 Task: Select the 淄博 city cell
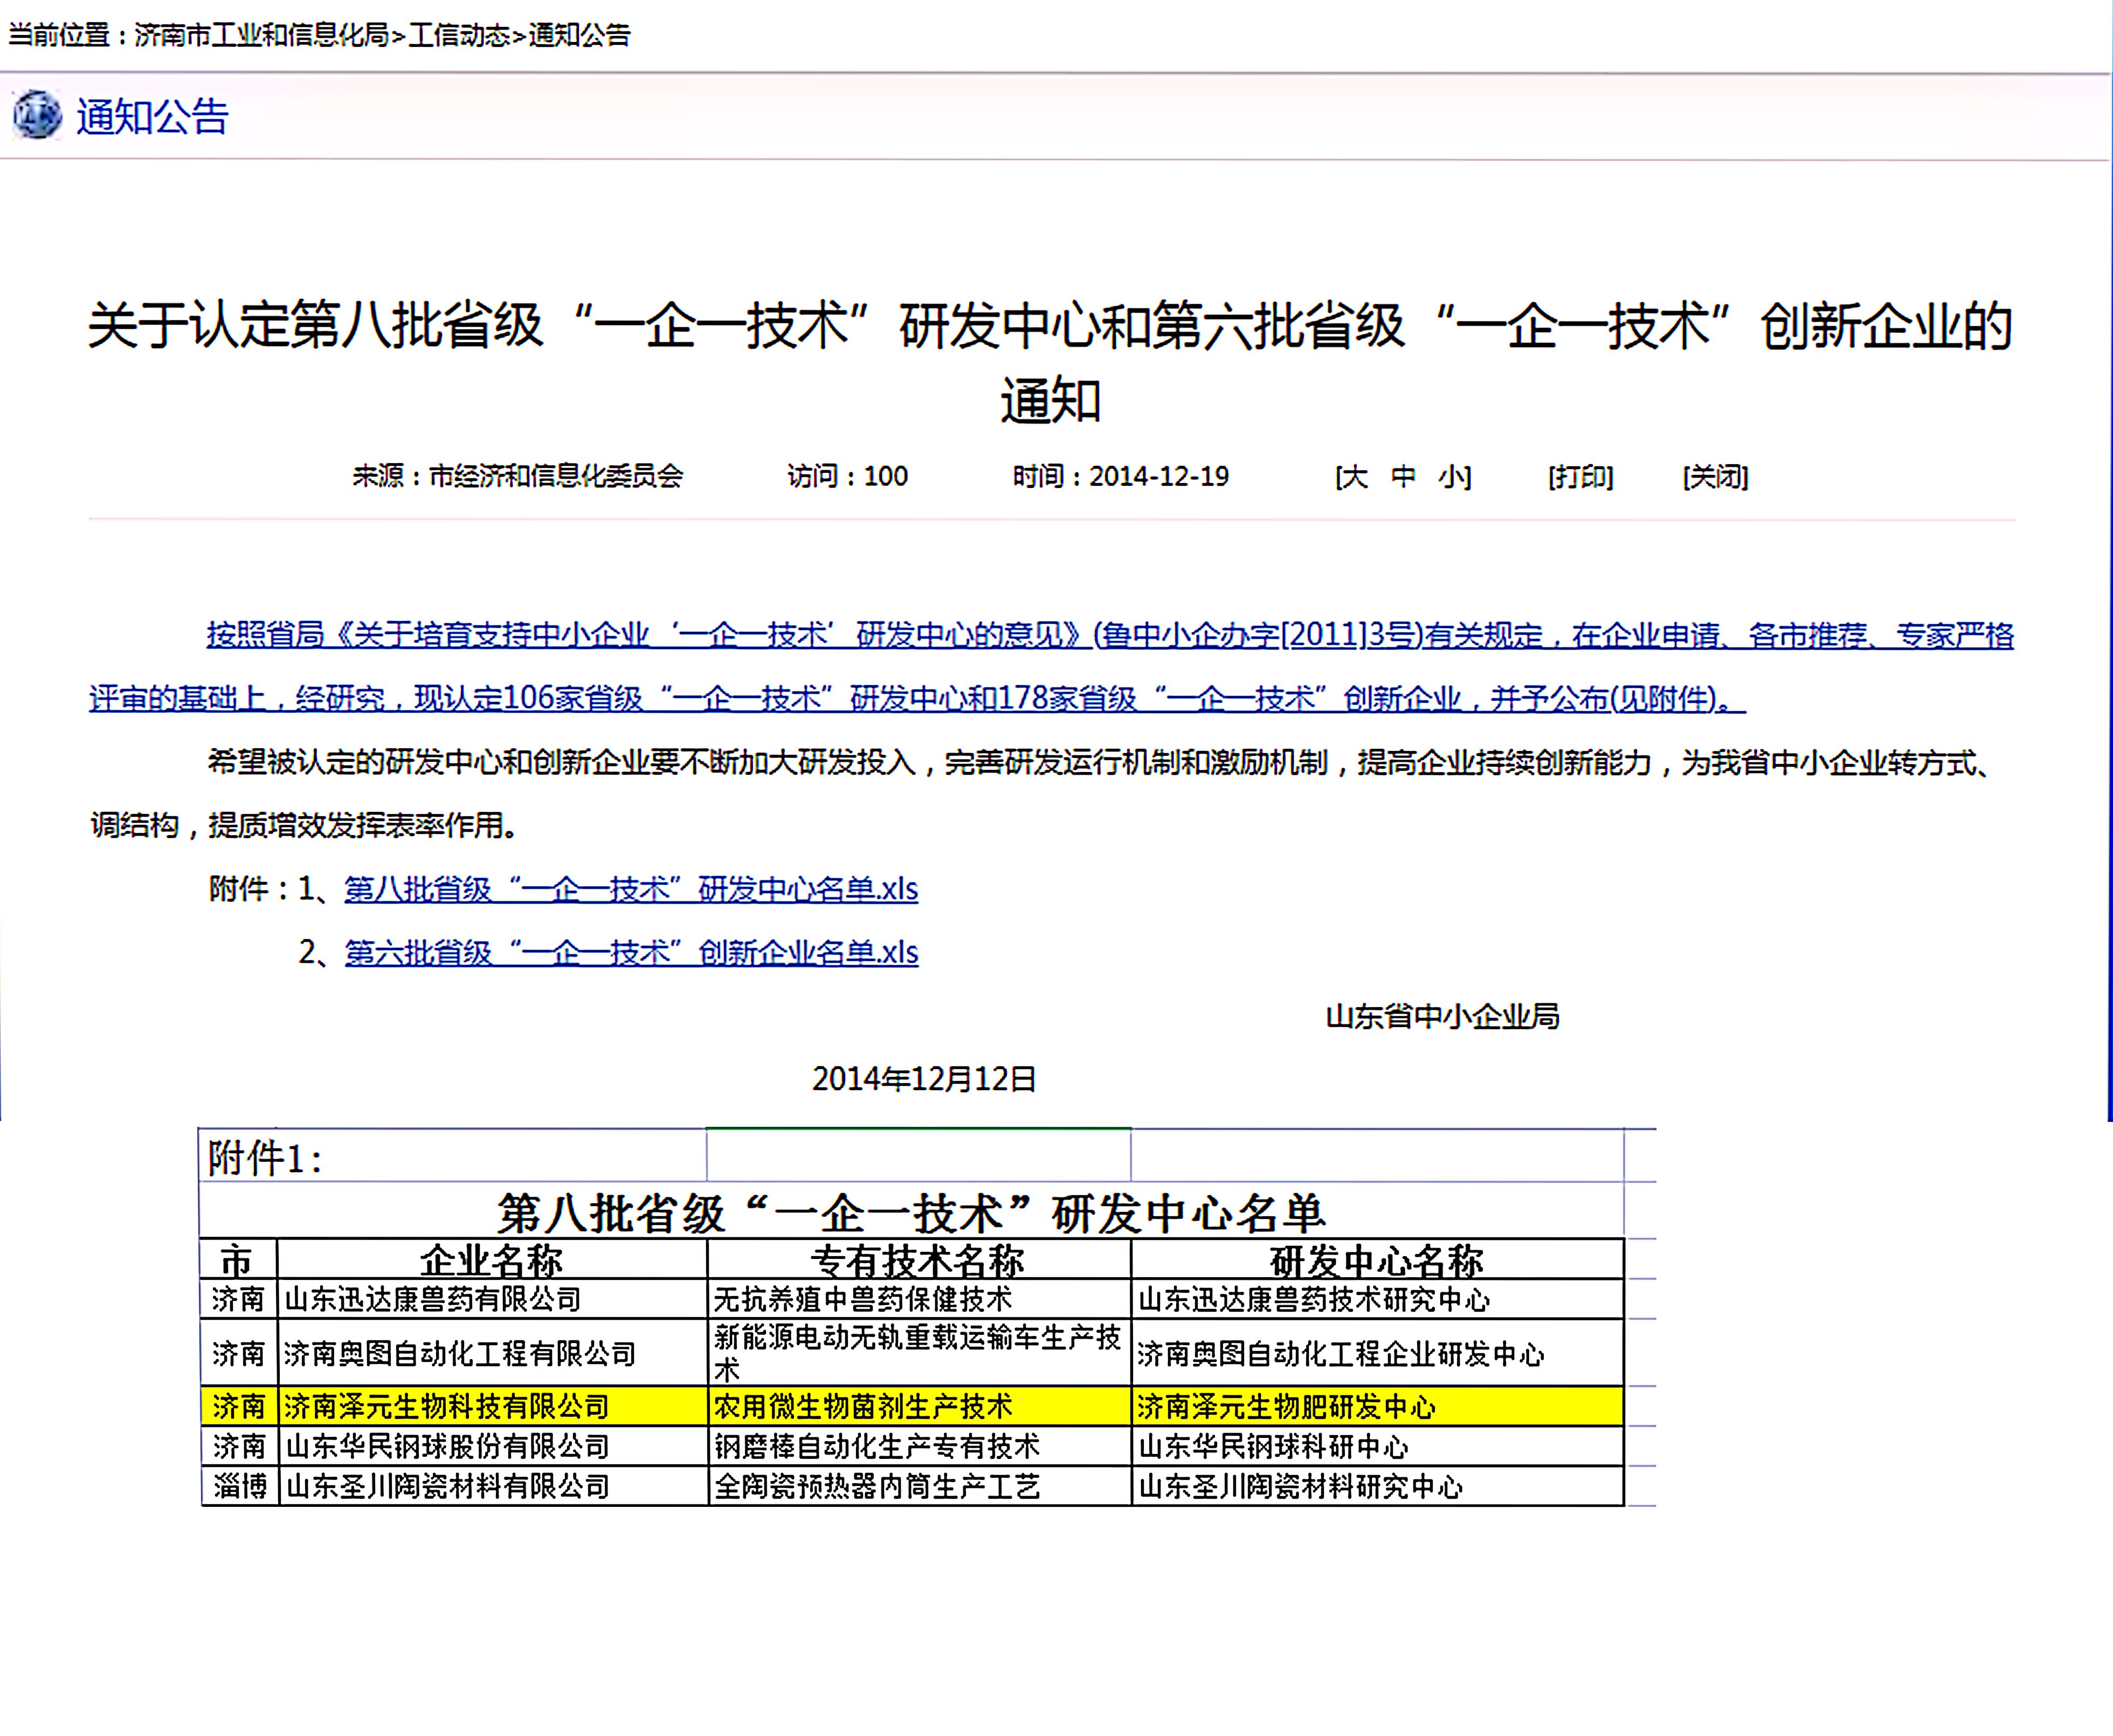coord(239,1486)
